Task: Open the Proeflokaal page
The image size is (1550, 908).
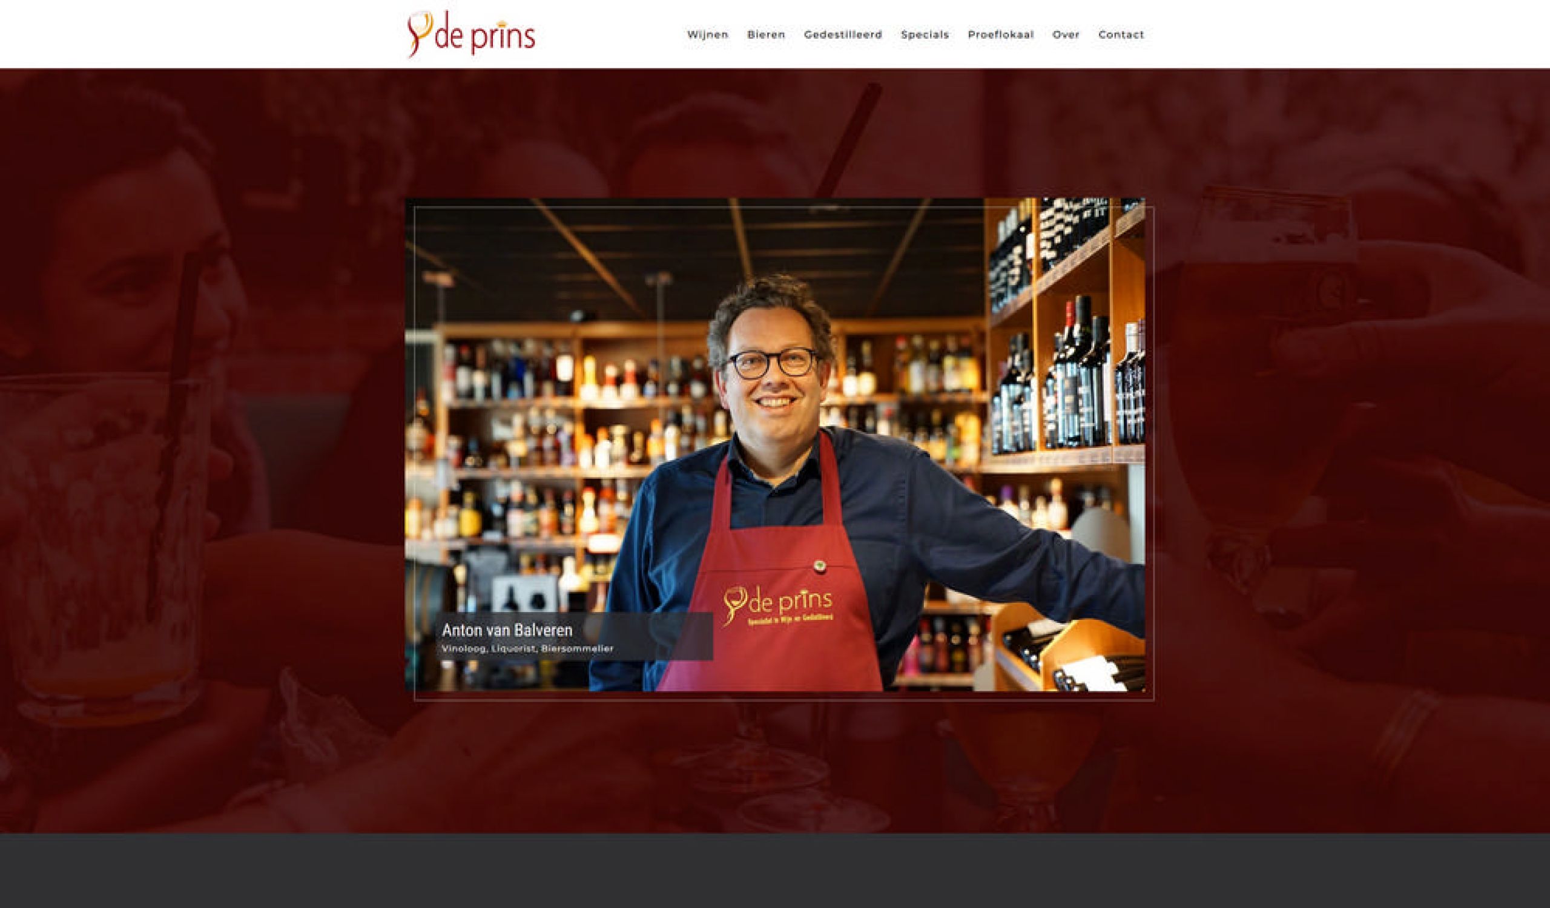Action: click(1001, 35)
